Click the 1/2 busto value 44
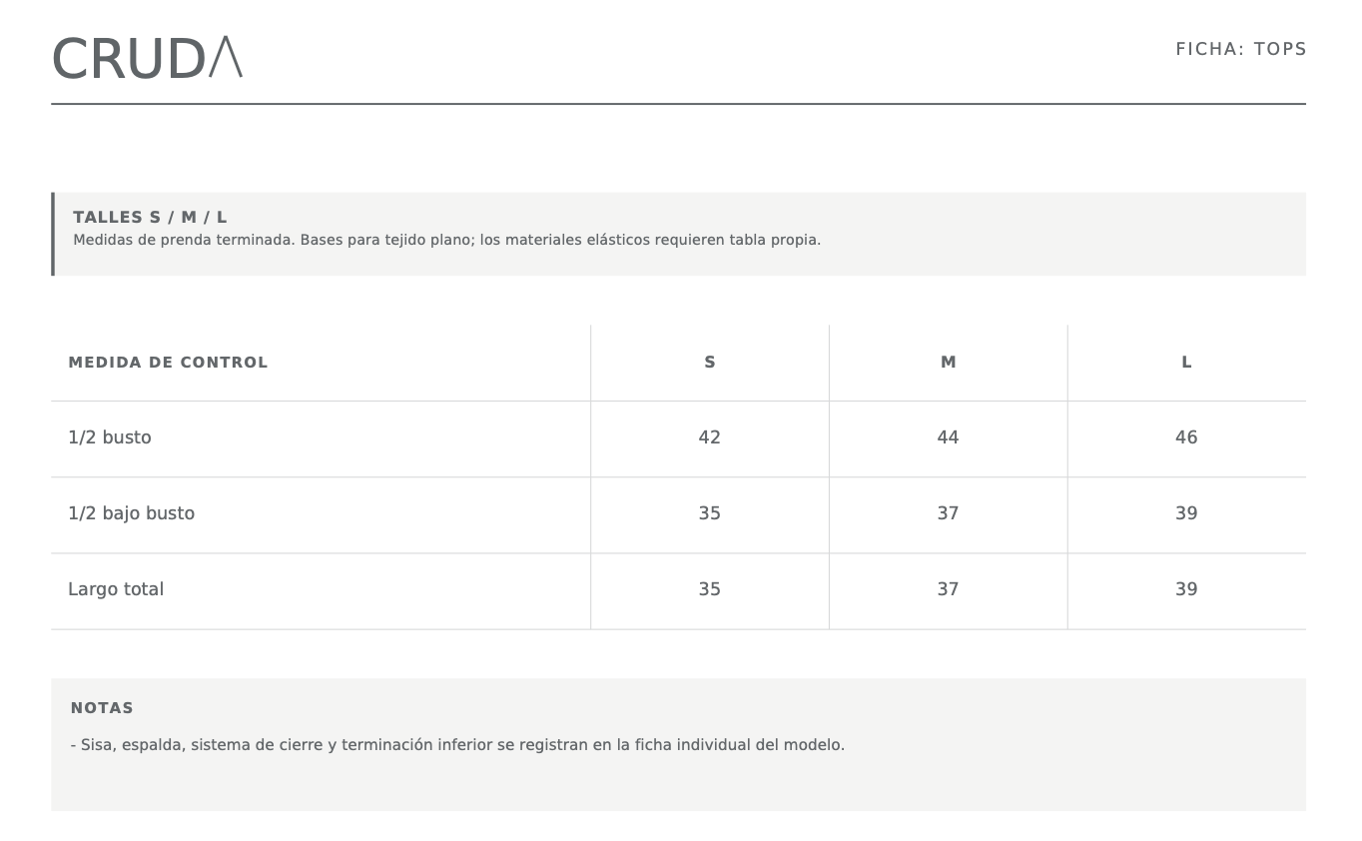This screenshot has height=841, width=1362. click(x=949, y=437)
